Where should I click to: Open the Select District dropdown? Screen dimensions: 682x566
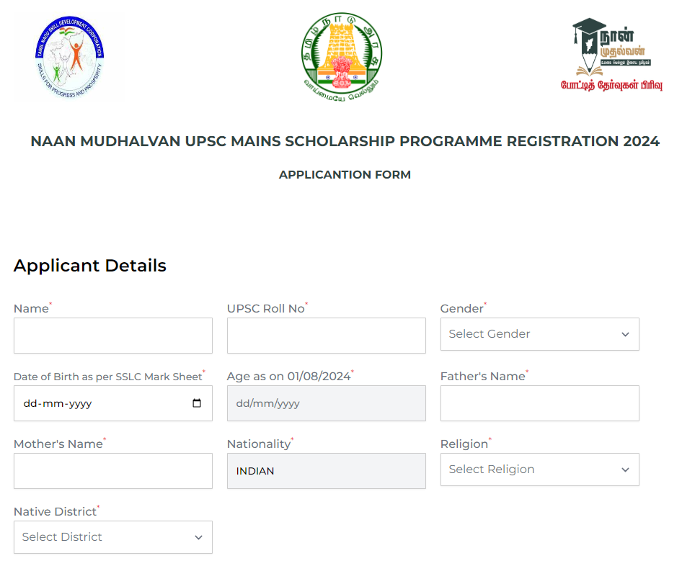[112, 537]
